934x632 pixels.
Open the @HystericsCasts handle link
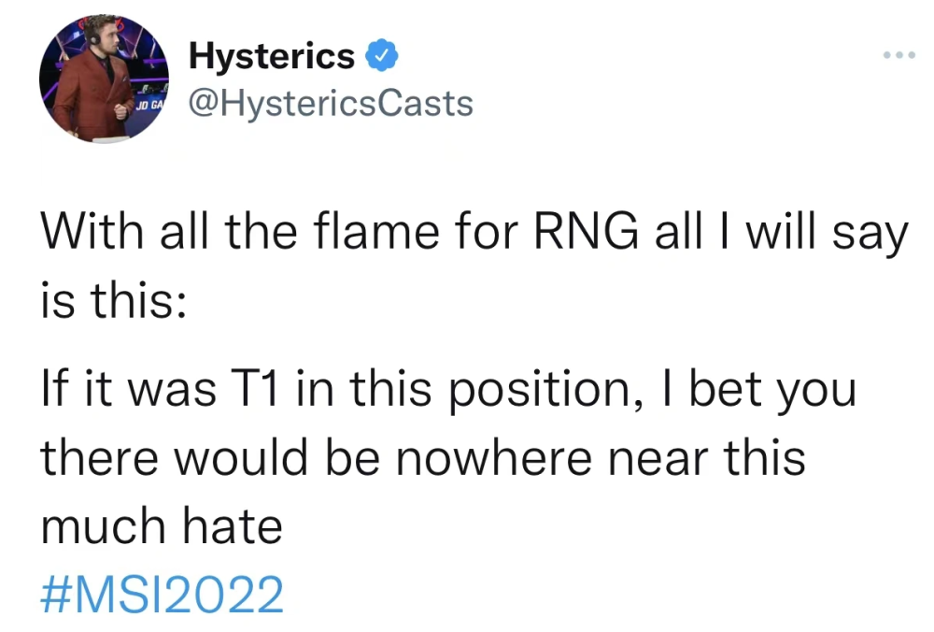[331, 103]
